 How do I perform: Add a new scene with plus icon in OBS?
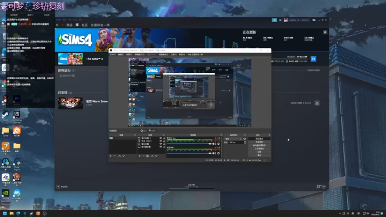pyautogui.click(x=110, y=156)
